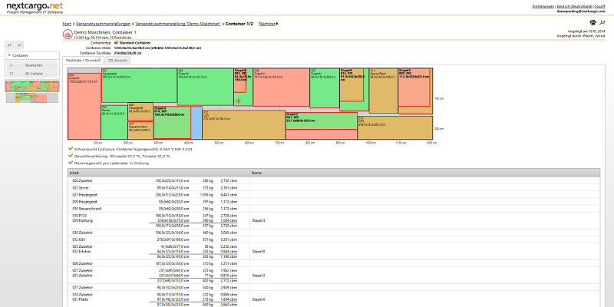This screenshot has width=614, height=307.
Task: Select the 021 Hauptgerät block in floor plan
Action: pyautogui.click(x=139, y=85)
